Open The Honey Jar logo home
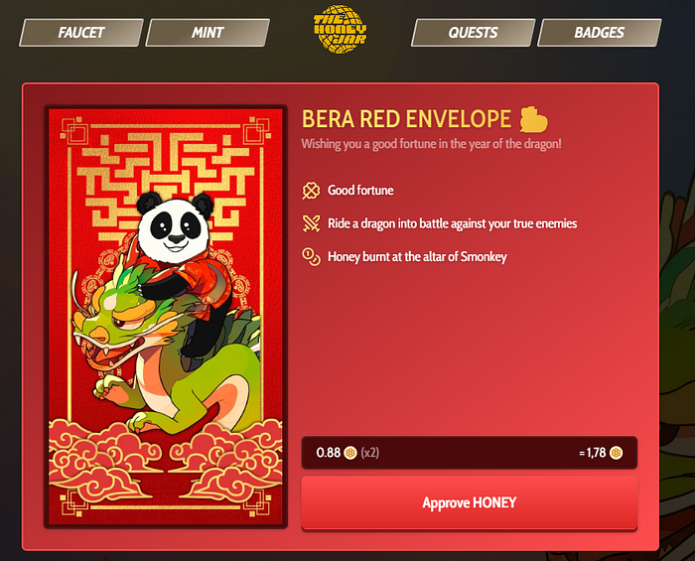 [340, 29]
